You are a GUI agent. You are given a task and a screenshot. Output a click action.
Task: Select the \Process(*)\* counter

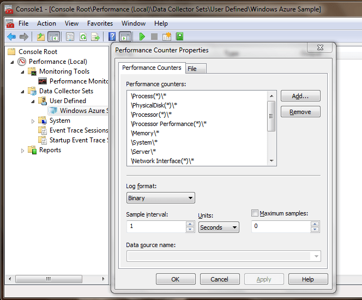[x=148, y=96]
